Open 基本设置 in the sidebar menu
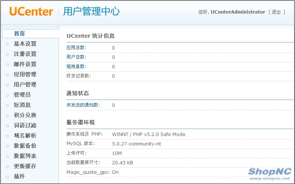Viewport: 295px width, 184px height. click(x=25, y=44)
